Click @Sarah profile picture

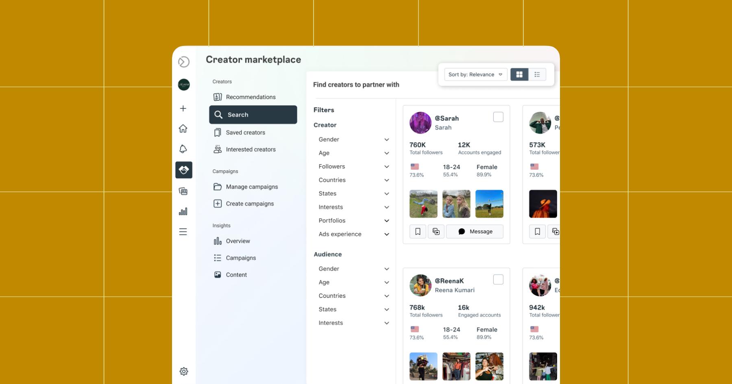pyautogui.click(x=420, y=123)
